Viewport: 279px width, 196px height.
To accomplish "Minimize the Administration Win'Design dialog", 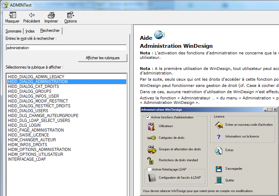I will click(265, 109).
